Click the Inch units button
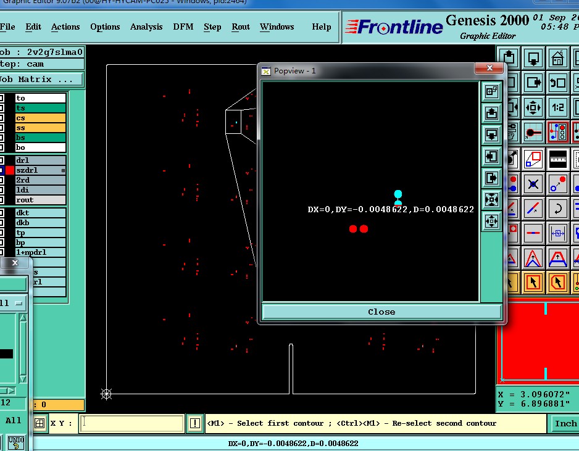Viewport: 579px width, 451px height. [x=565, y=423]
